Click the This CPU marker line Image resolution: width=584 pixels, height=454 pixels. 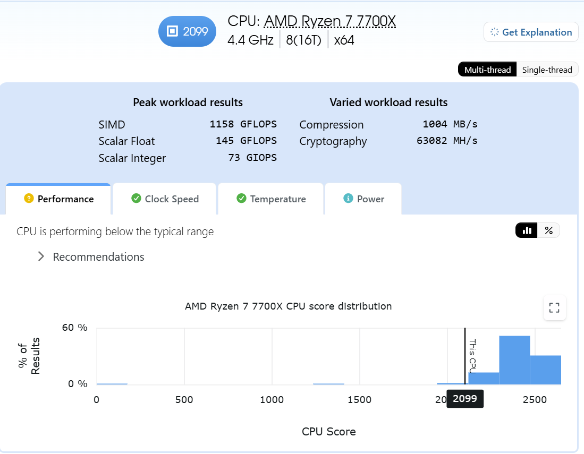465,356
